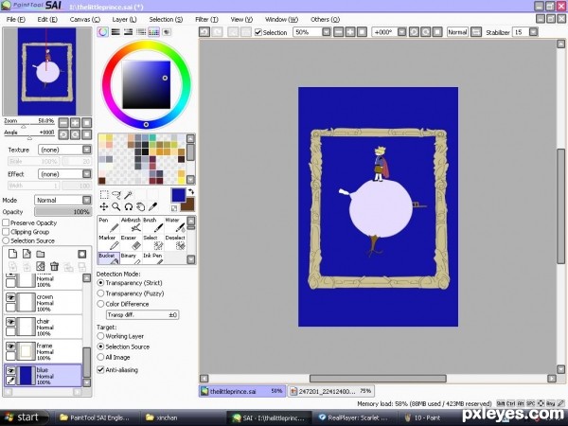Click the brown background color swatch
Screen dimensions: 568x426
188,205
